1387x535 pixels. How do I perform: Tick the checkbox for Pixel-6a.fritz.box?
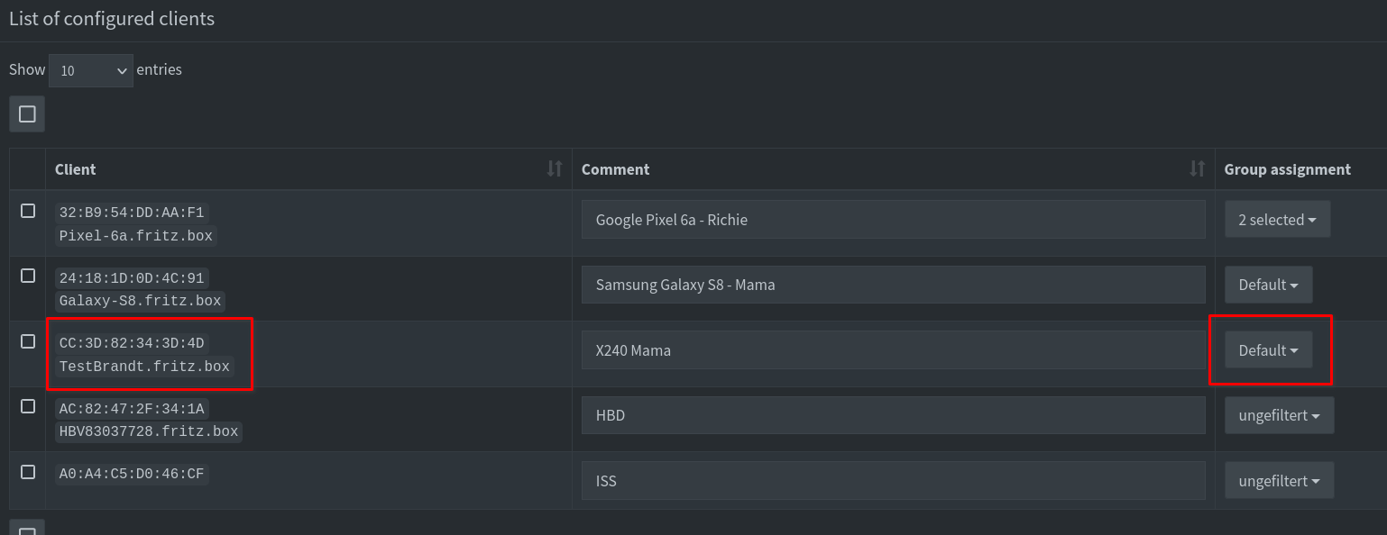tap(28, 211)
